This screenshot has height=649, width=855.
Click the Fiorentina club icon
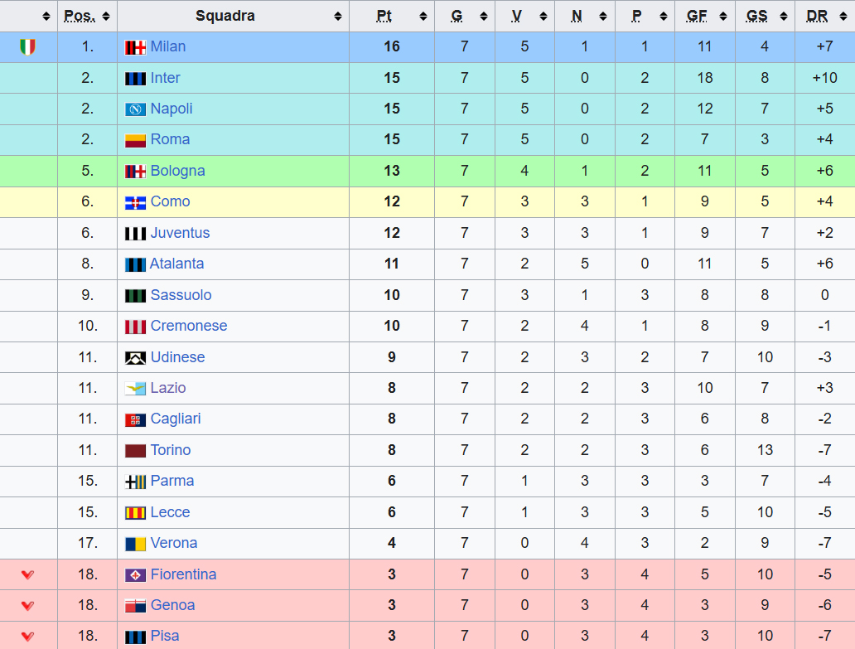135,575
